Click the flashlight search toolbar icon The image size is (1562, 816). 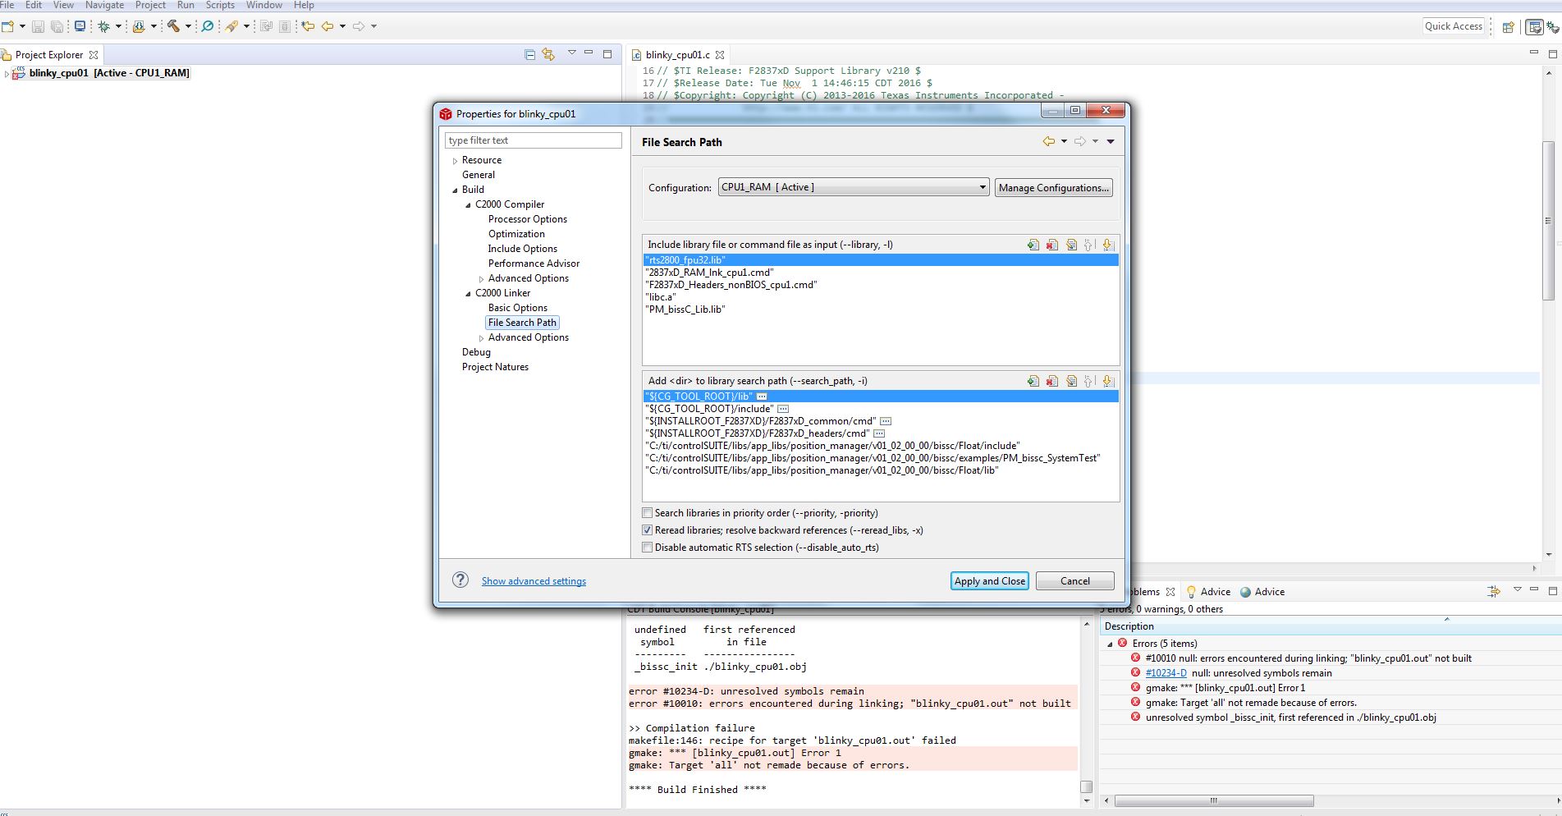point(232,26)
